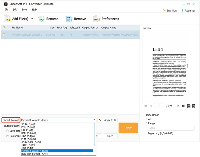This screenshot has width=200, height=157.
Task: Select the Range page range option
Action: pyautogui.click(x=146, y=123)
